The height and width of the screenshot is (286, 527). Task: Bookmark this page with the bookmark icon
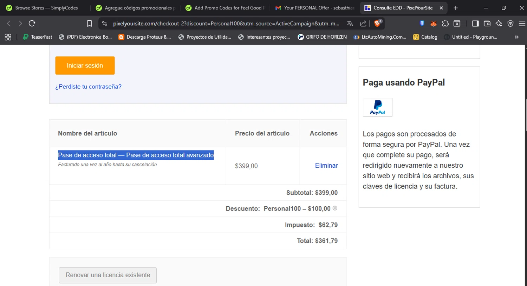tap(90, 24)
